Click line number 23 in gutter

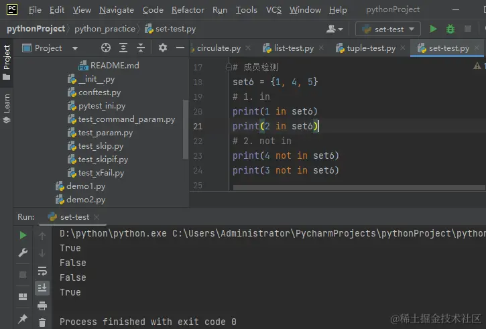point(198,155)
